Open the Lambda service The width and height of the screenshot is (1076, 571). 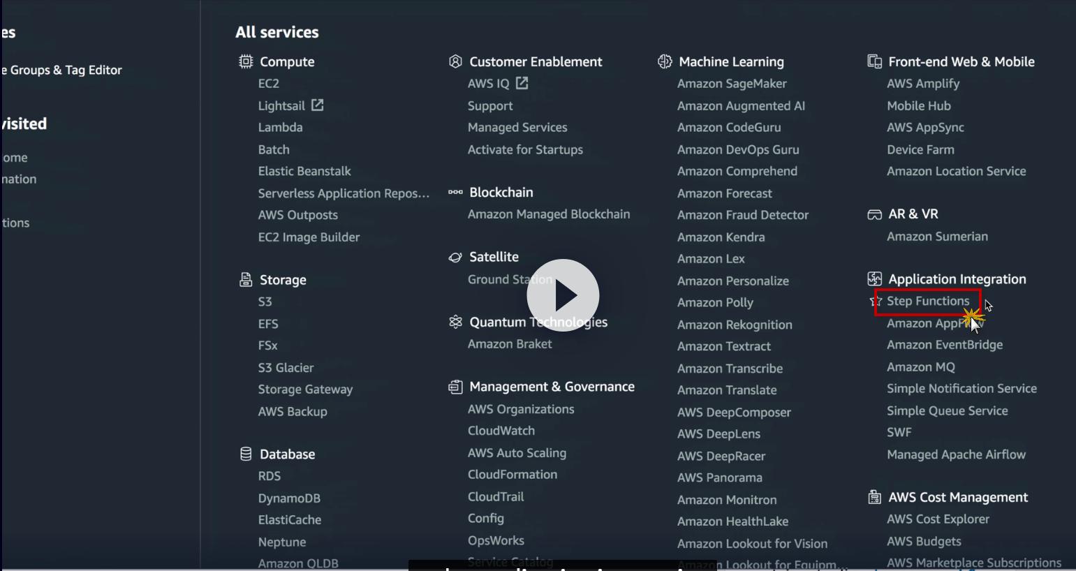point(280,128)
